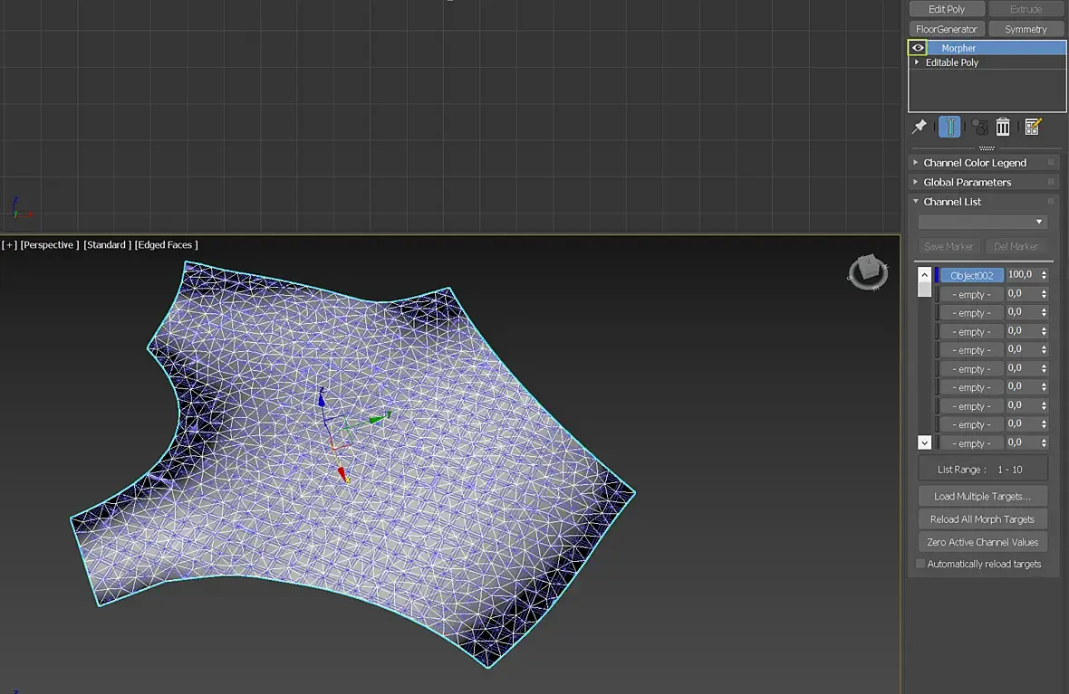This screenshot has width=1069, height=694.
Task: Click the Channel Color Legend rollout grip
Action: point(1051,163)
